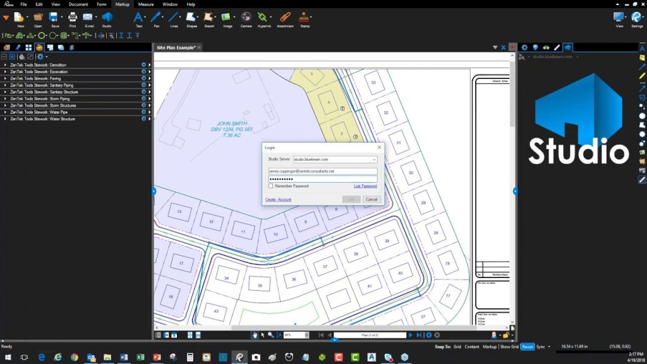Expand ZenTek Tools Sitework: Water Pipe set
The image size is (647, 364).
point(5,112)
